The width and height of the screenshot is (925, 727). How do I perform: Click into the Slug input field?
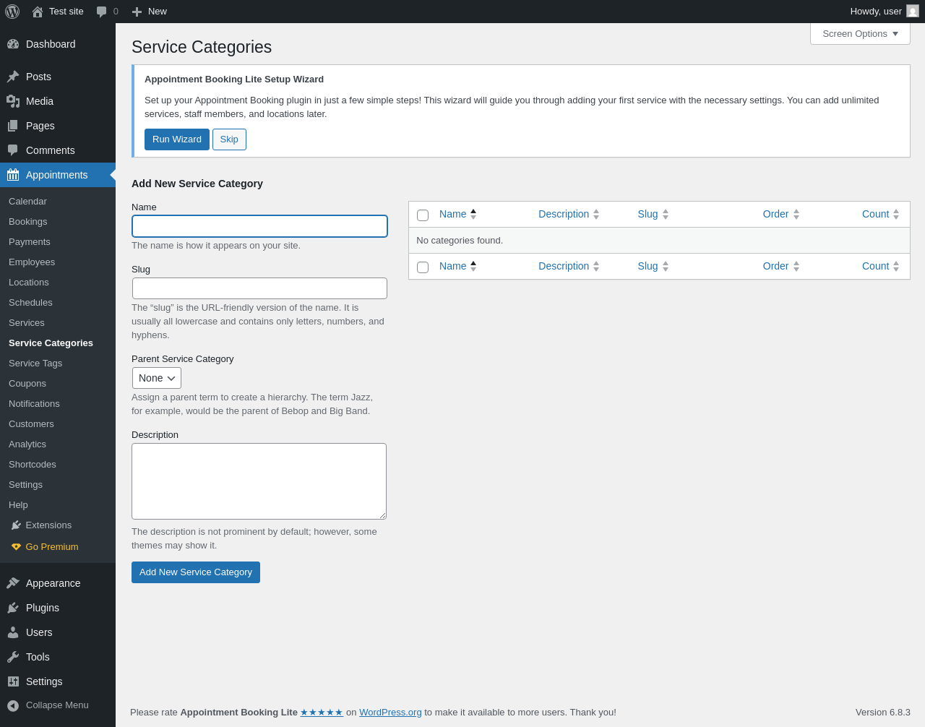[259, 288]
